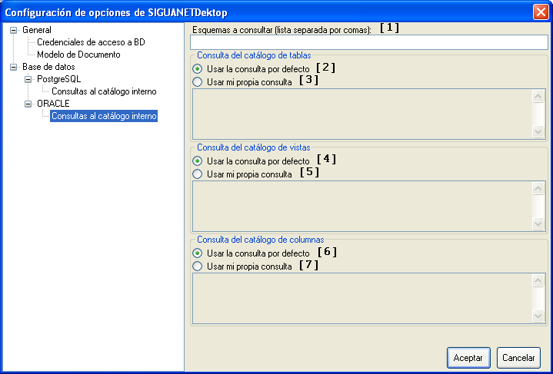Click the Aceptar button

(x=468, y=358)
